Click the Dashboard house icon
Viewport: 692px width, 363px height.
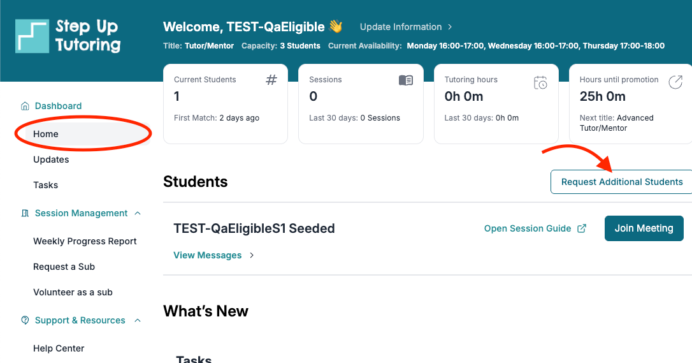(x=25, y=106)
